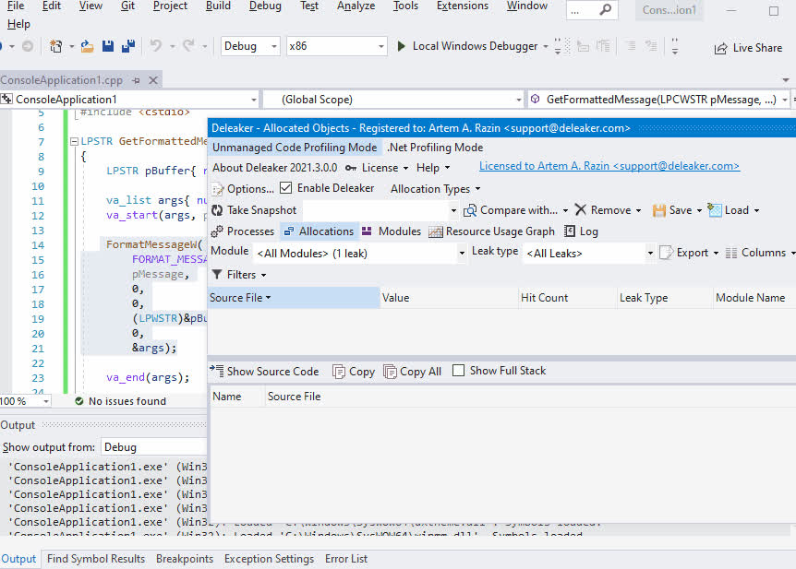Screen dimensions: 796x569
Task: Open the Error List tab
Action: point(346,559)
